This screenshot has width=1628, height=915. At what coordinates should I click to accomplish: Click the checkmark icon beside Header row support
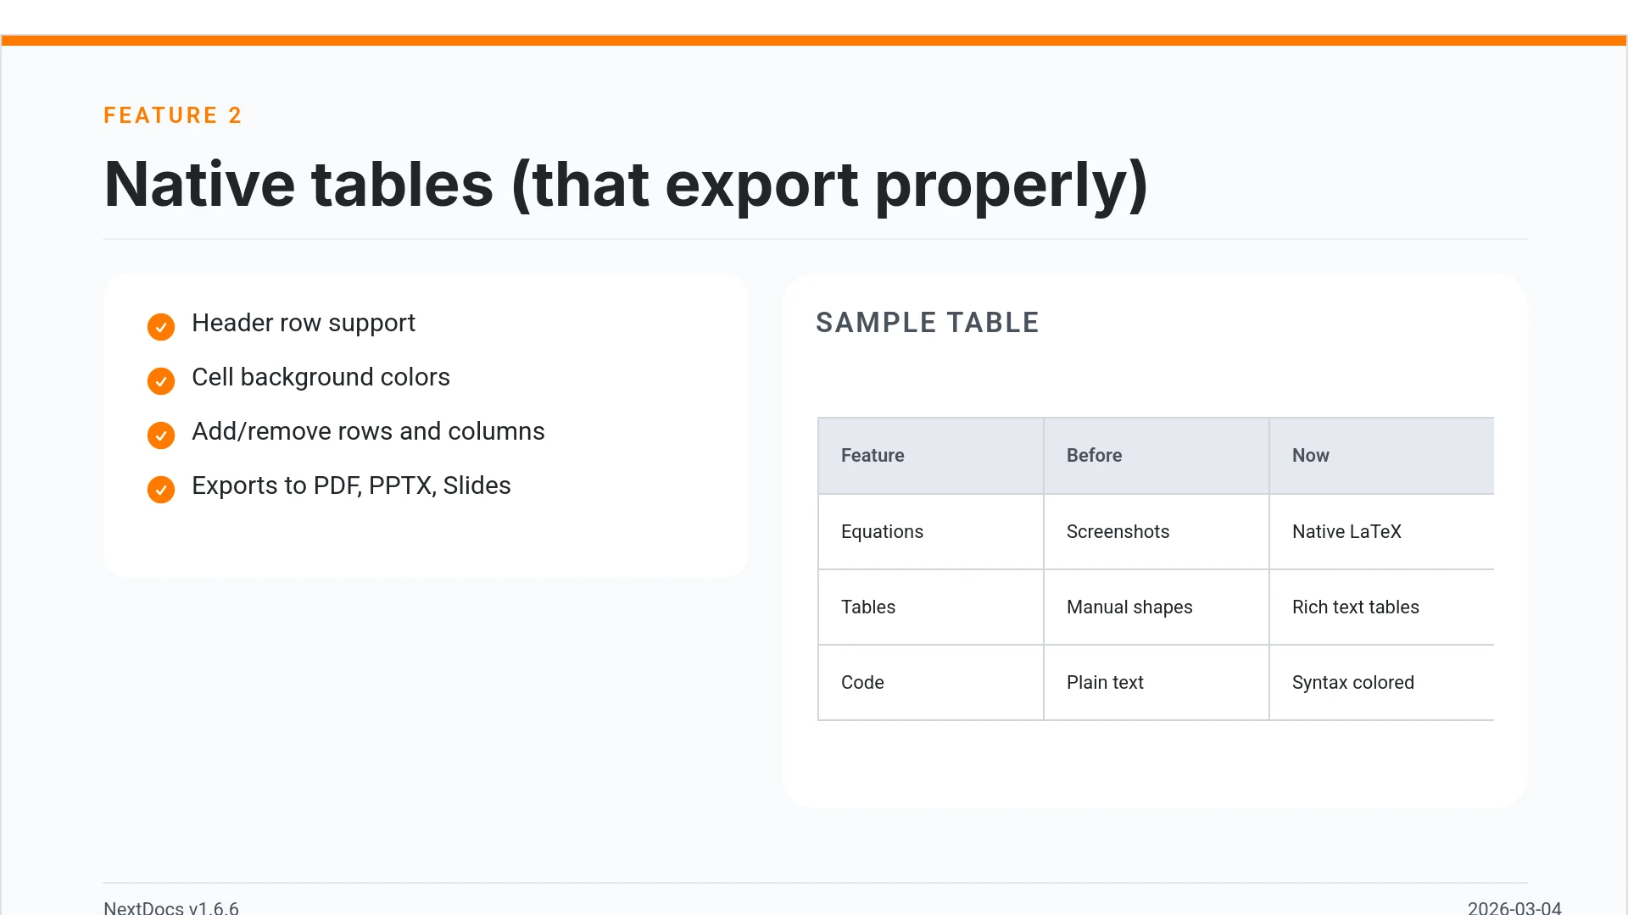(x=161, y=326)
